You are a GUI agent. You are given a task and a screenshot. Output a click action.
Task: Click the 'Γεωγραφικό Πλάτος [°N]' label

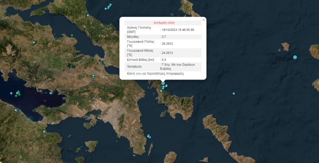(x=140, y=43)
